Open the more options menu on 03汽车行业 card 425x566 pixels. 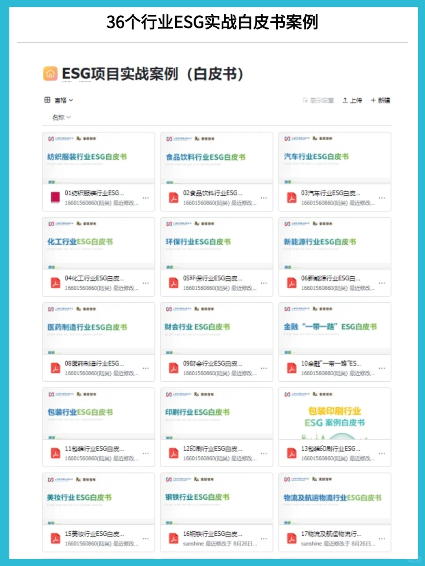pyautogui.click(x=382, y=198)
